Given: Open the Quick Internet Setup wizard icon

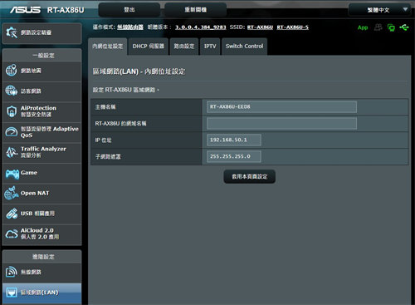Looking at the screenshot, I should point(12,32).
